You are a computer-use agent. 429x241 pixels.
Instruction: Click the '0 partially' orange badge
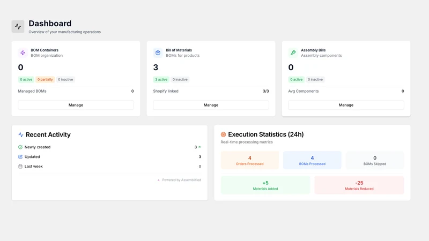(x=45, y=79)
